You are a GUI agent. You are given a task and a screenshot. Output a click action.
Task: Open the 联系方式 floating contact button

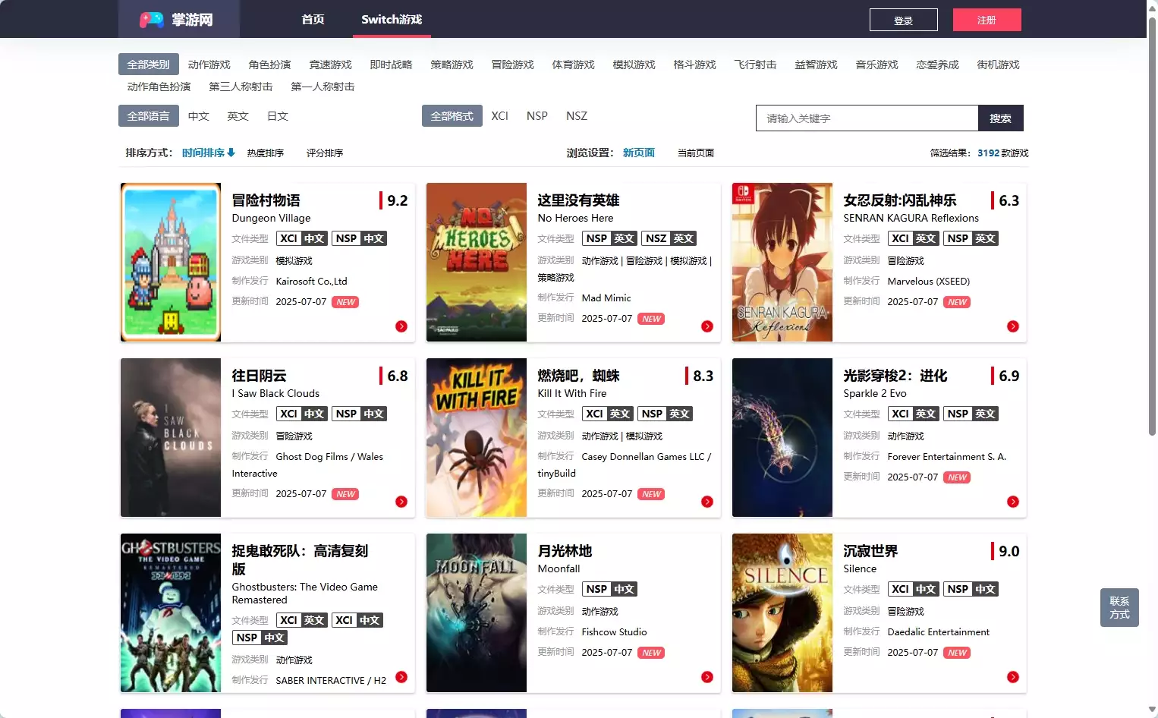coord(1120,607)
